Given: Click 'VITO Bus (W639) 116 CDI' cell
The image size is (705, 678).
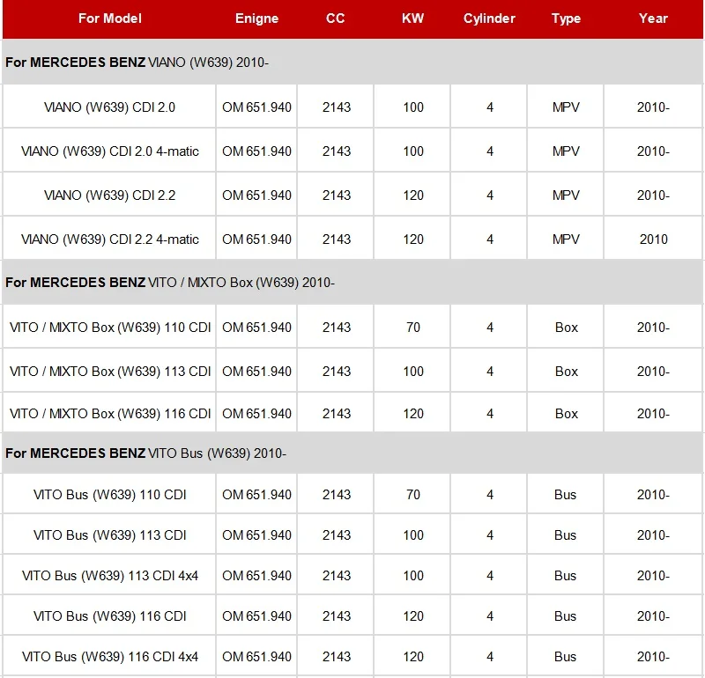Looking at the screenshot, I should click(x=109, y=615).
